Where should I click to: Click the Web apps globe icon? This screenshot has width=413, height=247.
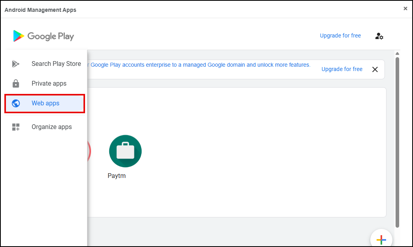click(x=16, y=103)
